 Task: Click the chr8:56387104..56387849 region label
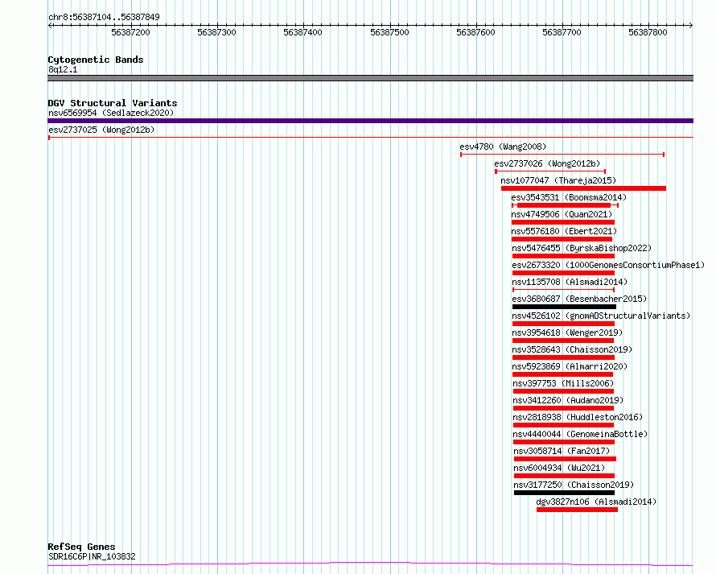coord(104,18)
